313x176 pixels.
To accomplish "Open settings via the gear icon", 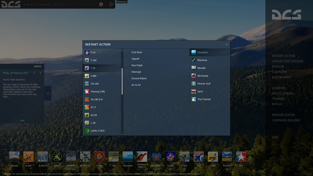I will click(101, 4).
